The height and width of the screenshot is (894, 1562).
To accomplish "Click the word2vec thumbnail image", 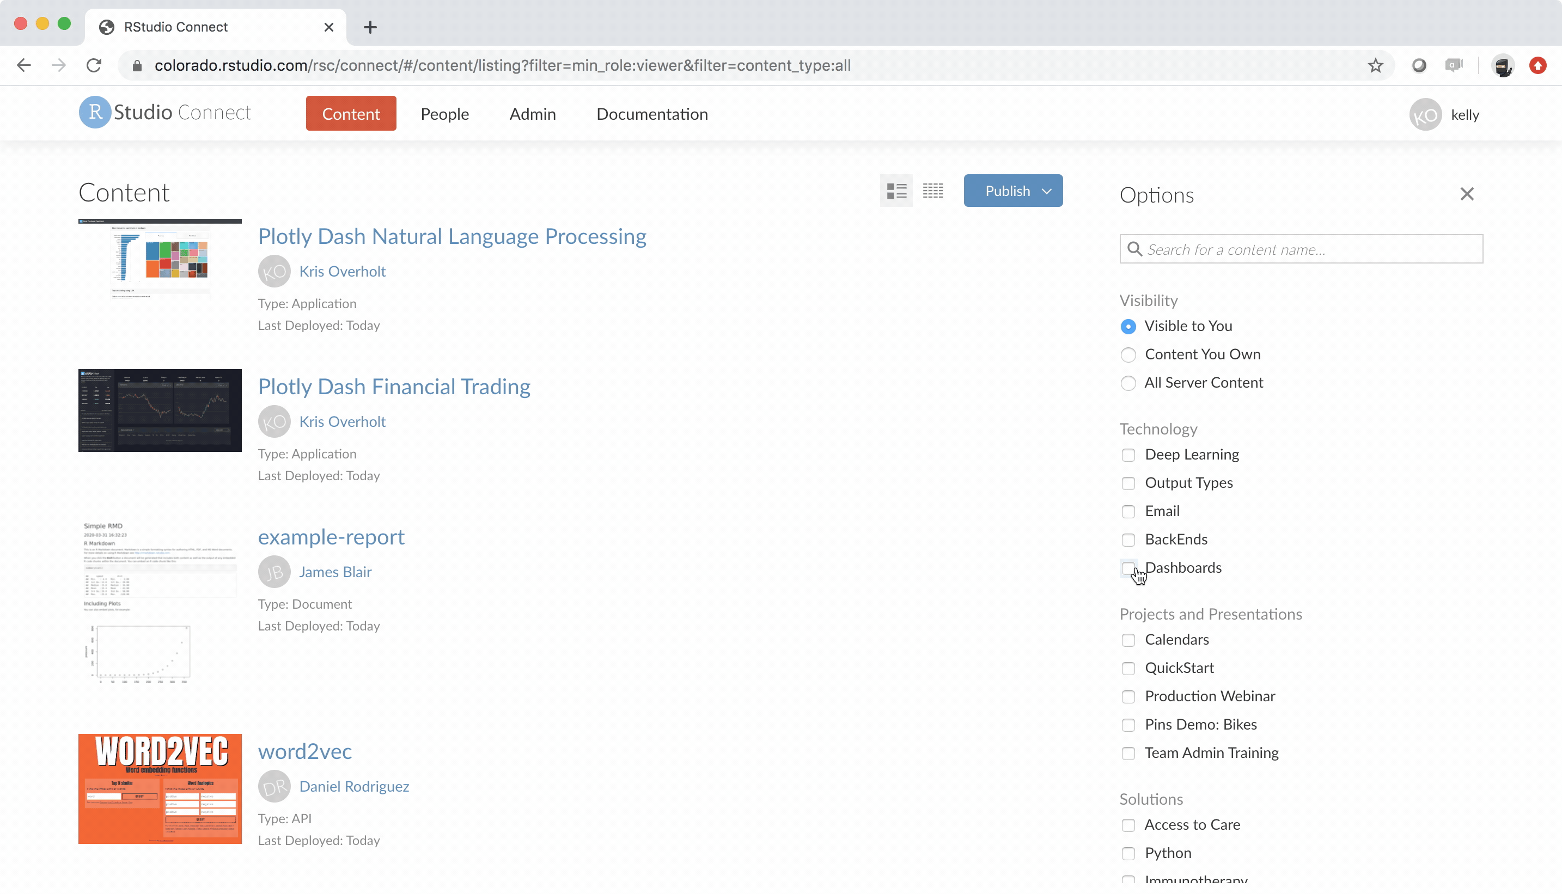I will (159, 789).
